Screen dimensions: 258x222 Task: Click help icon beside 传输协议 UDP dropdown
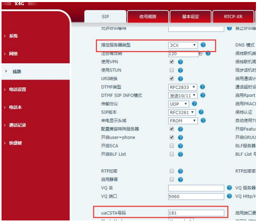[x=194, y=104]
